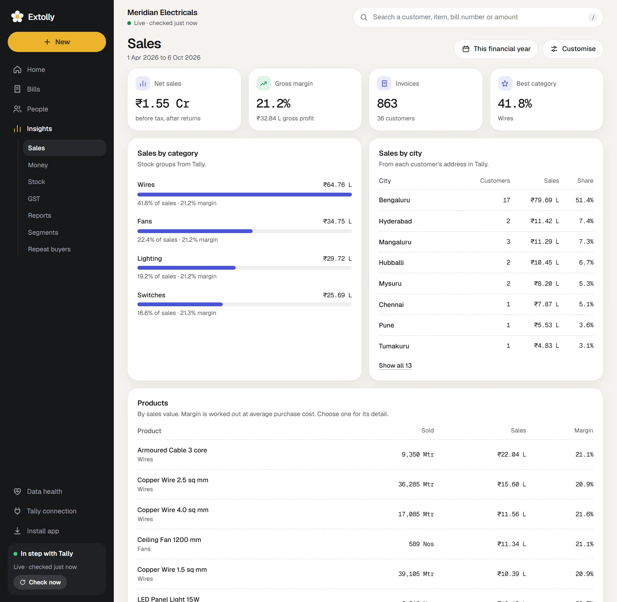Select the Mangaluru city row
Image resolution: width=617 pixels, height=602 pixels.
tap(486, 242)
